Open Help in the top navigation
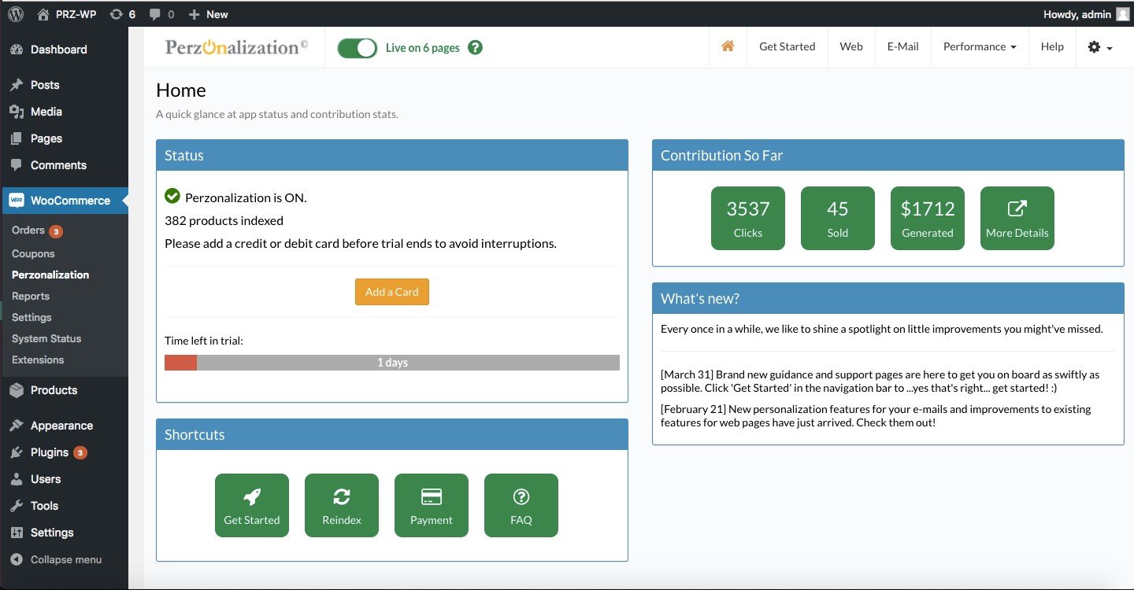Image resolution: width=1134 pixels, height=590 pixels. [1052, 46]
